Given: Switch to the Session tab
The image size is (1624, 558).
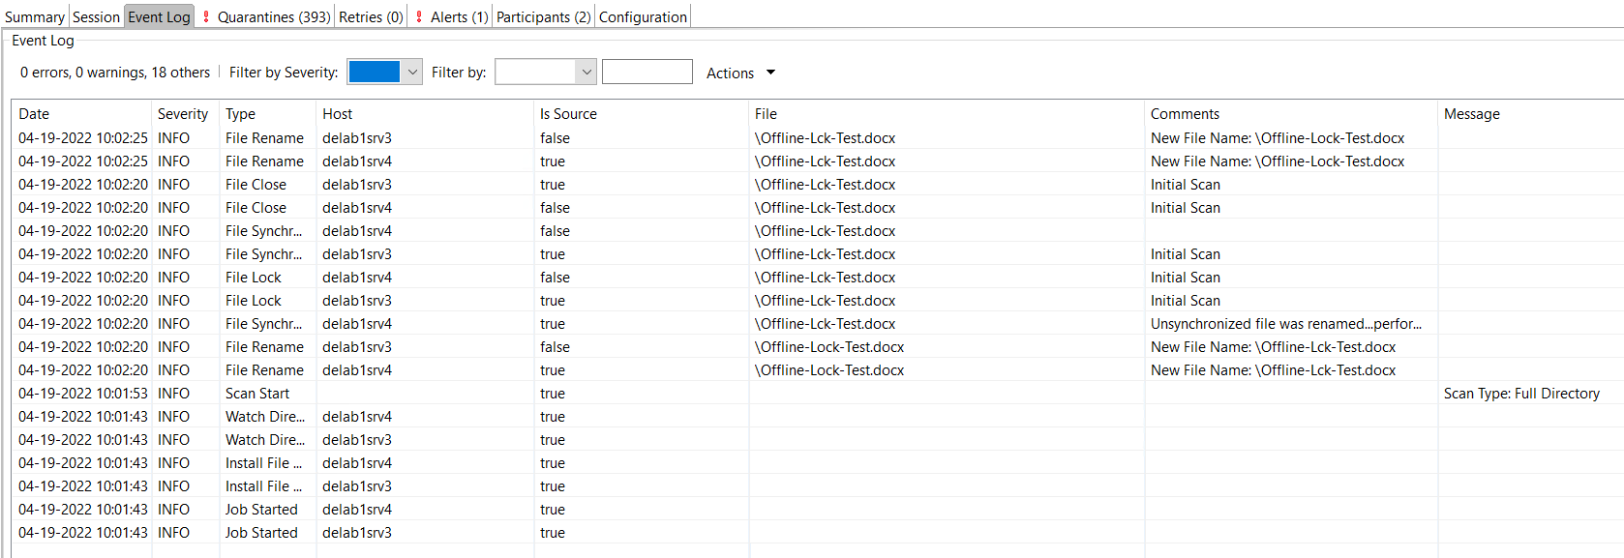Looking at the screenshot, I should point(96,17).
